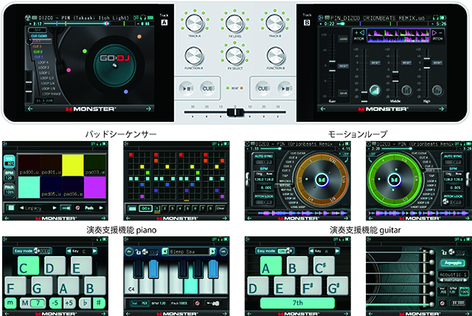Click the GO button in sequencer screen
Image resolution: width=472 pixels, height=316 pixels.
pos(145,208)
